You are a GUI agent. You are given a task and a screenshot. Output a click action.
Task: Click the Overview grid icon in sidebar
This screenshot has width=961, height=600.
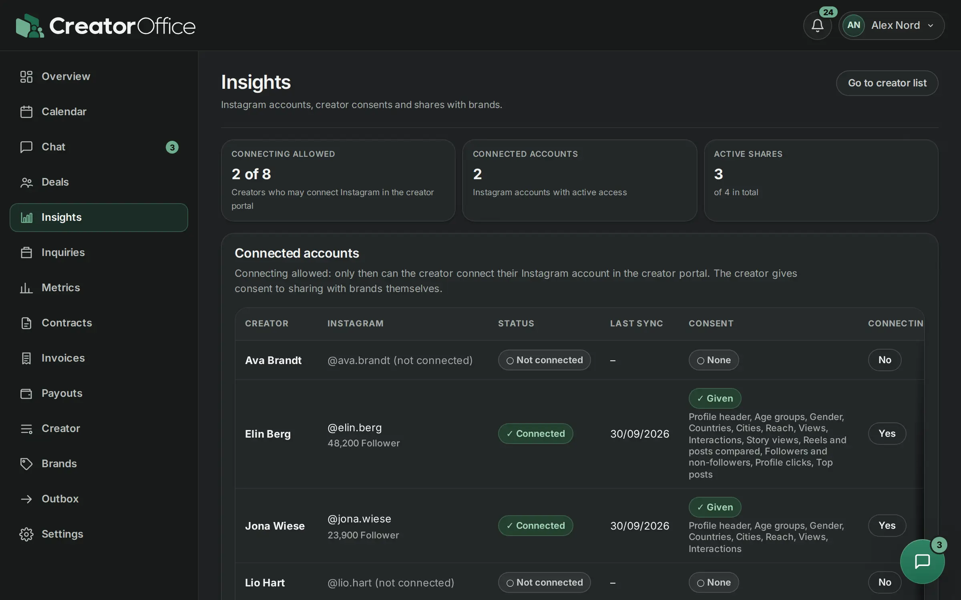pyautogui.click(x=26, y=76)
